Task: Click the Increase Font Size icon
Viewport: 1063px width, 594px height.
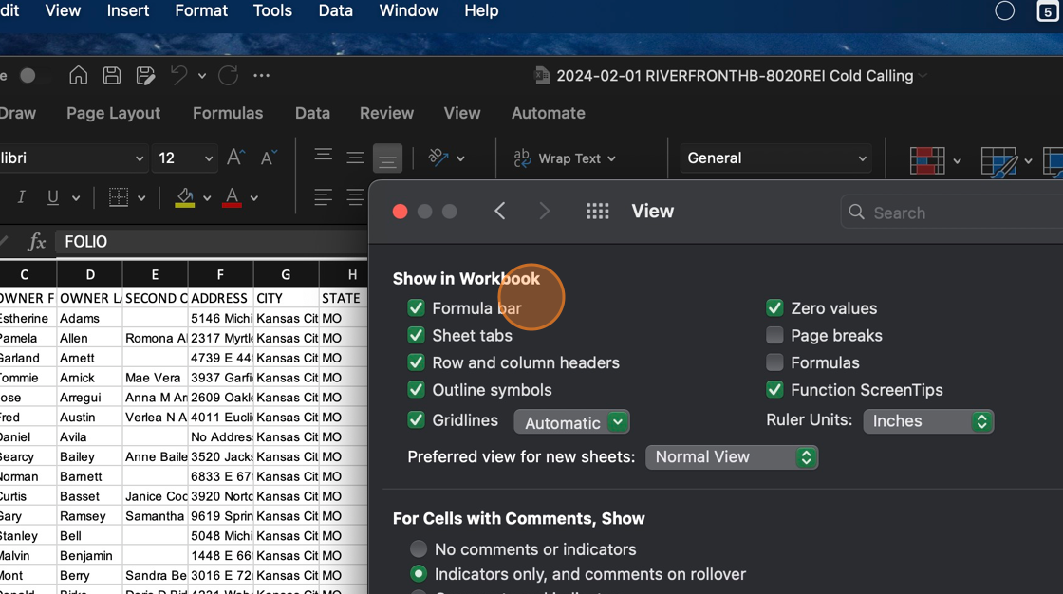Action: 235,158
